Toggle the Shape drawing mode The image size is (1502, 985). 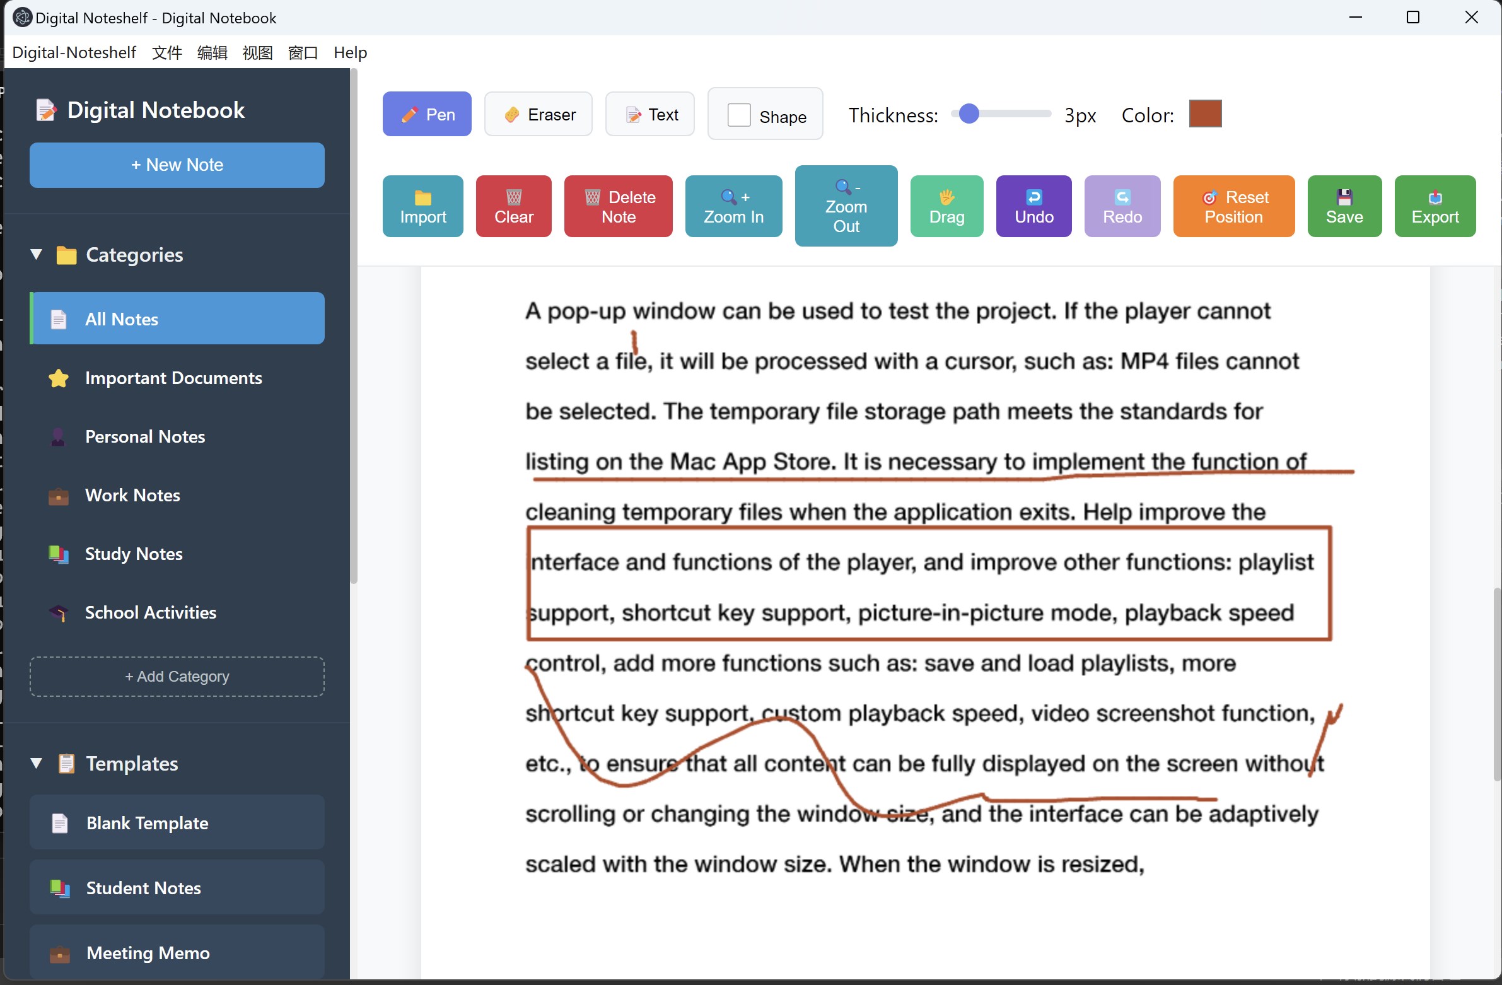[765, 114]
